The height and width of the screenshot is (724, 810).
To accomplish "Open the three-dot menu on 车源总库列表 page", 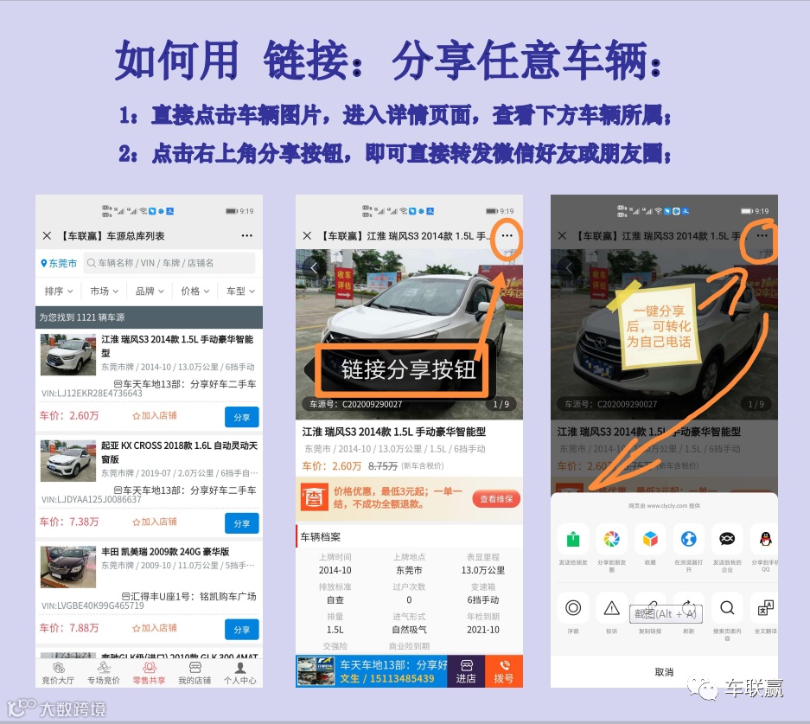I will [247, 235].
